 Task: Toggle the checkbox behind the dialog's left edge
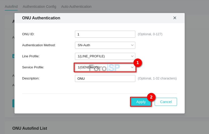[14, 56]
